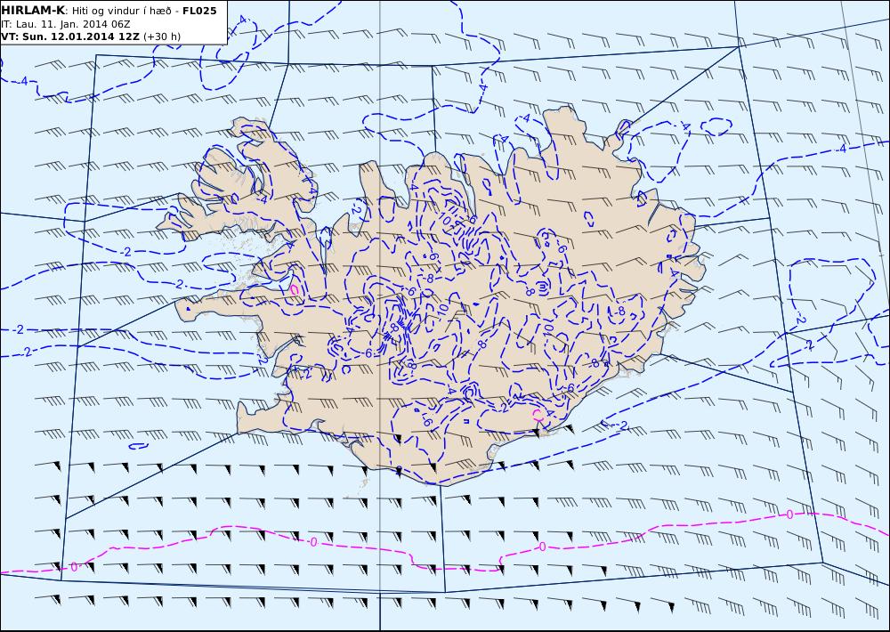Image resolution: width=890 pixels, height=632 pixels.
Task: Select the "IT: Lau. 11. Jan. 2014 06Z" line
Action: pyautogui.click(x=65, y=24)
